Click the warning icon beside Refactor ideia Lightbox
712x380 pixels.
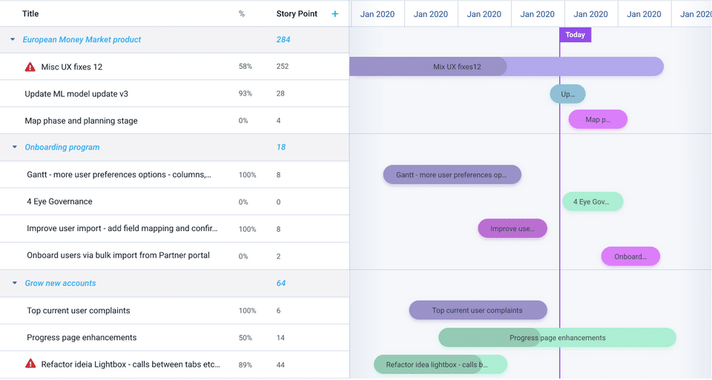(x=30, y=364)
